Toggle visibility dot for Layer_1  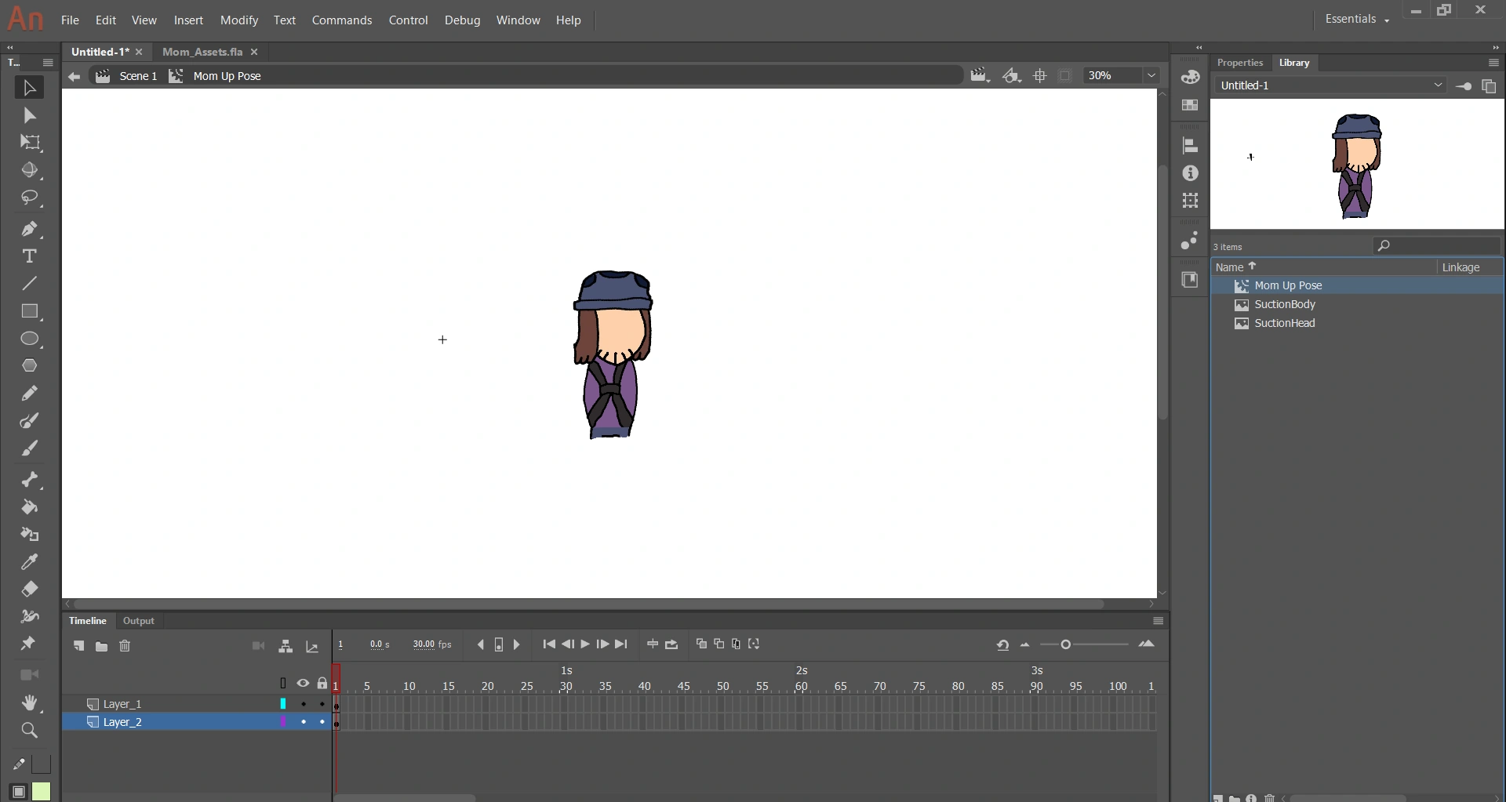pos(304,704)
